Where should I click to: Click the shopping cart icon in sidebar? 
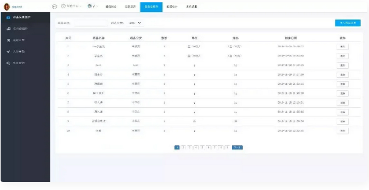pos(8,40)
